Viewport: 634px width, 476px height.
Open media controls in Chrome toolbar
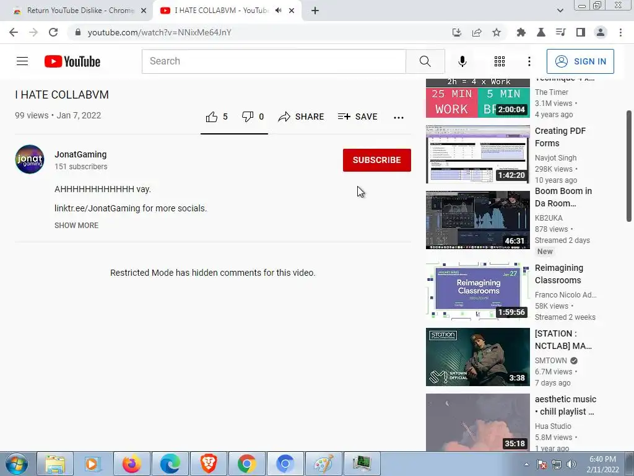[560, 32]
